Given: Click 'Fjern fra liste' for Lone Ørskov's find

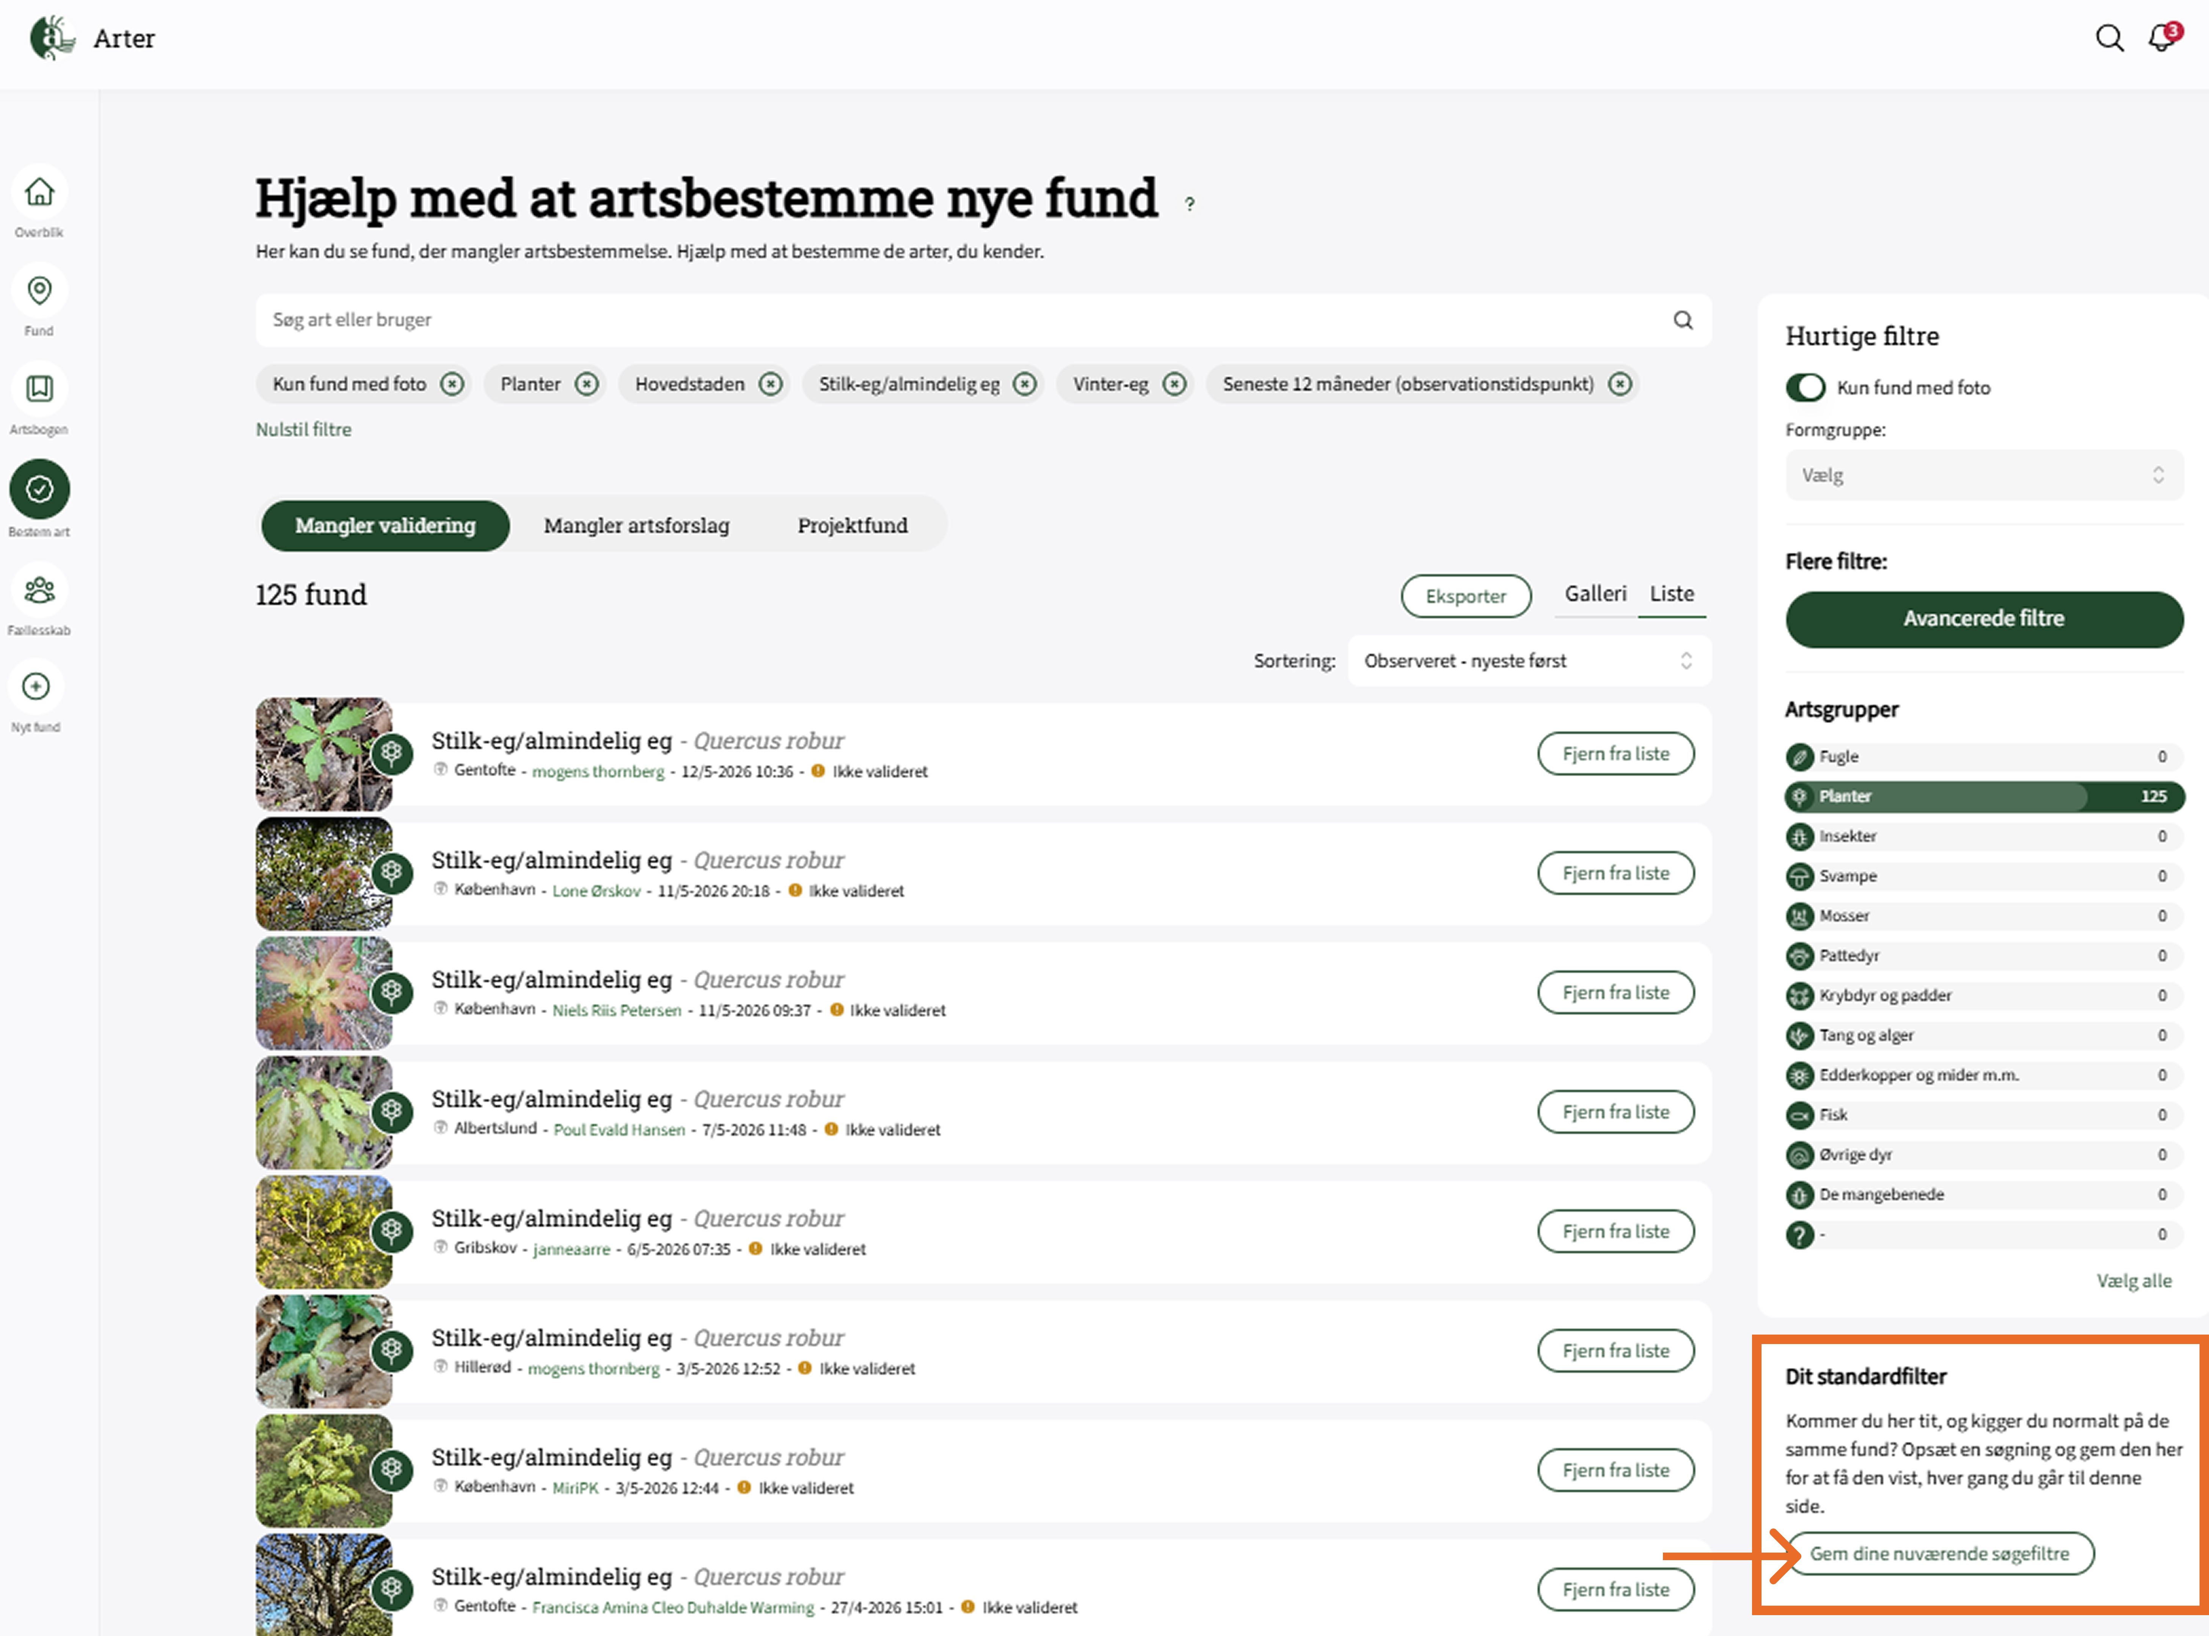Looking at the screenshot, I should pyautogui.click(x=1616, y=874).
